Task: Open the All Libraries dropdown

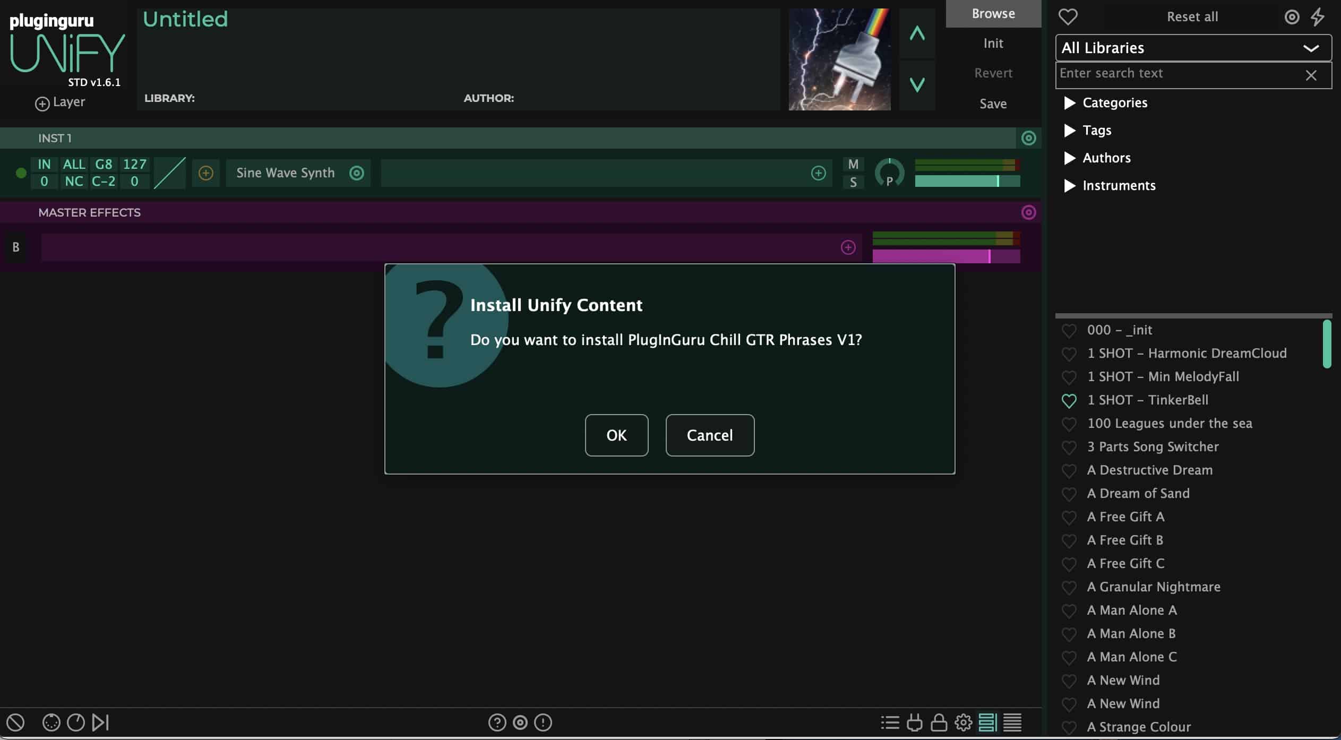Action: tap(1193, 48)
